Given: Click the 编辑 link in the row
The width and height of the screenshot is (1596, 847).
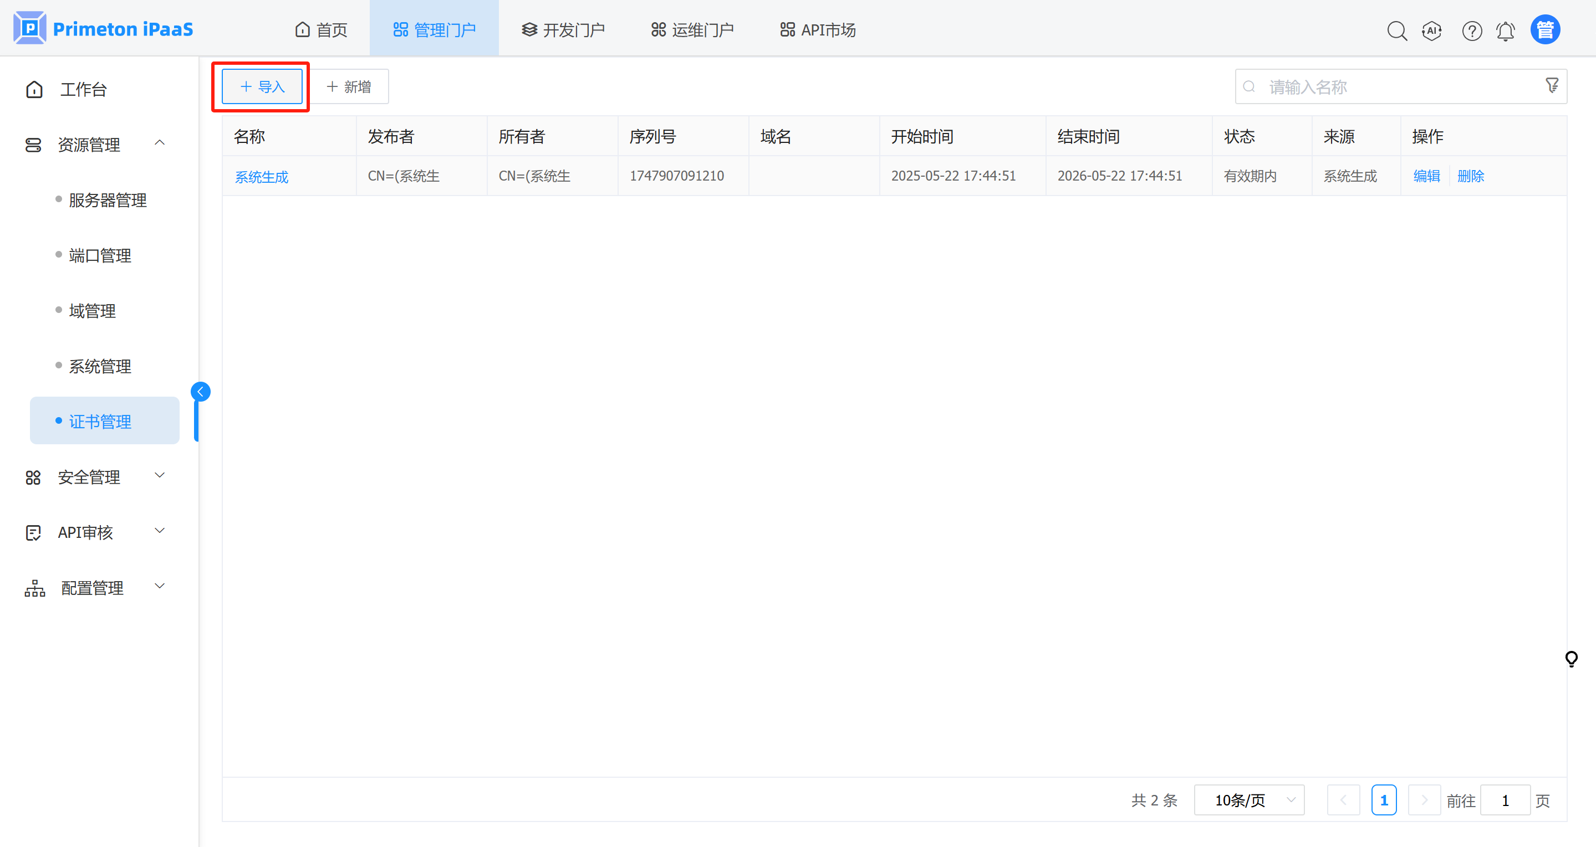Looking at the screenshot, I should click(1426, 176).
